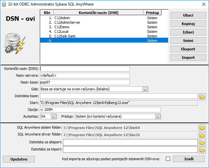Open the Autostop dropdown
This screenshot has height=168, width=209.
coord(54,116)
